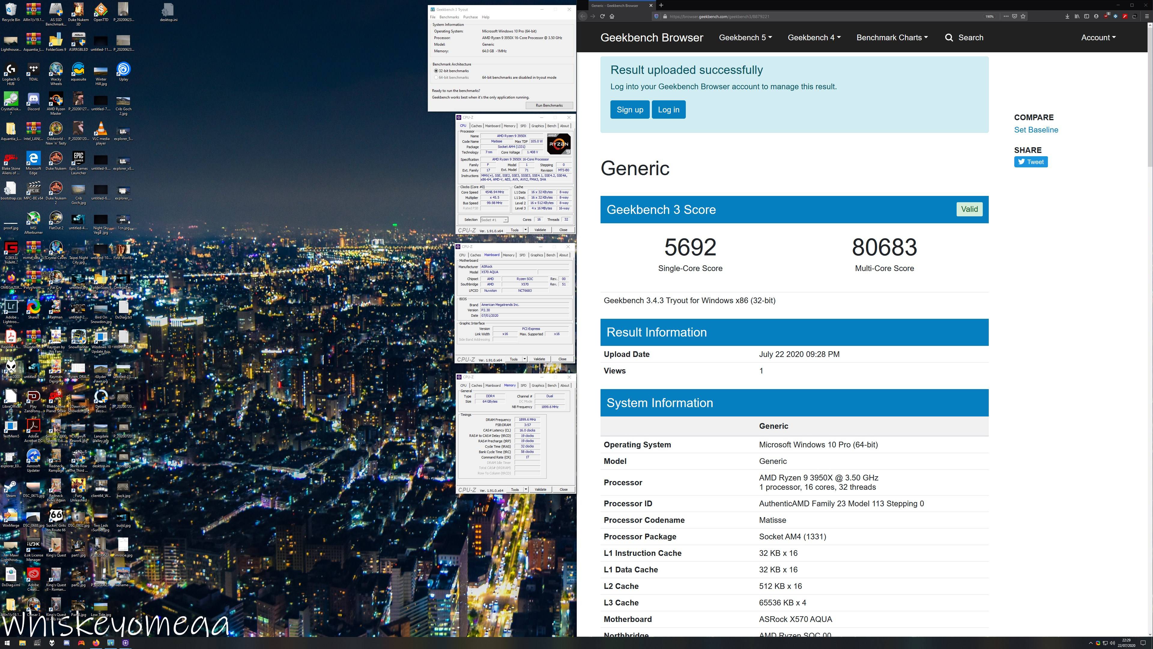Open Tools dropdown arrow in CPU-Z Memory window
Screen dimensions: 1153x649
coord(526,489)
